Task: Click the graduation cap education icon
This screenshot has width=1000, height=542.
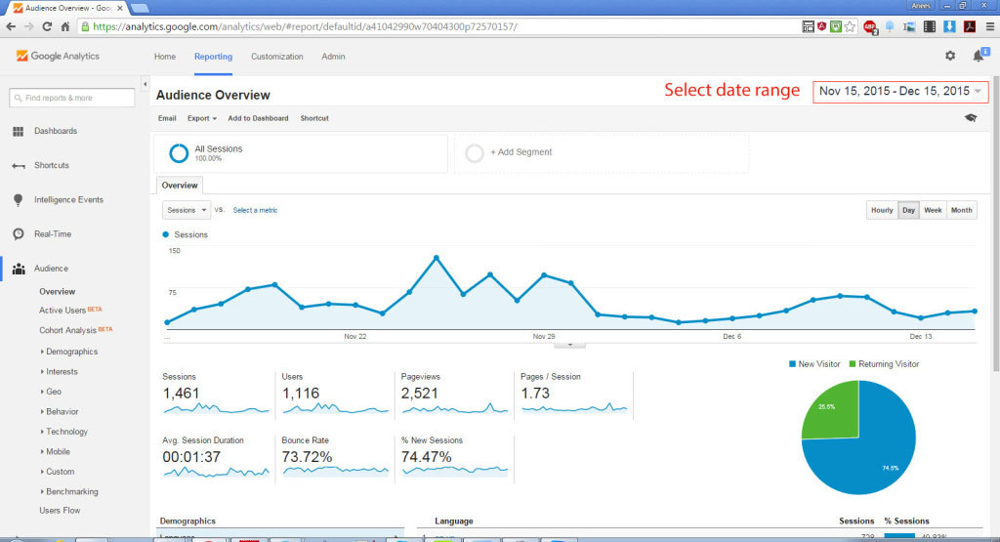Action: pyautogui.click(x=970, y=118)
